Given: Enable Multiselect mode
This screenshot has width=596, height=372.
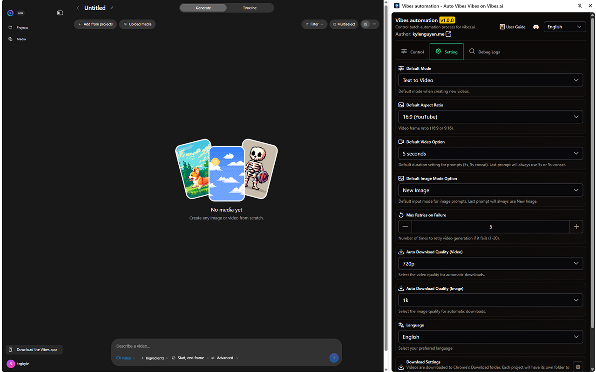Looking at the screenshot, I should [x=344, y=24].
